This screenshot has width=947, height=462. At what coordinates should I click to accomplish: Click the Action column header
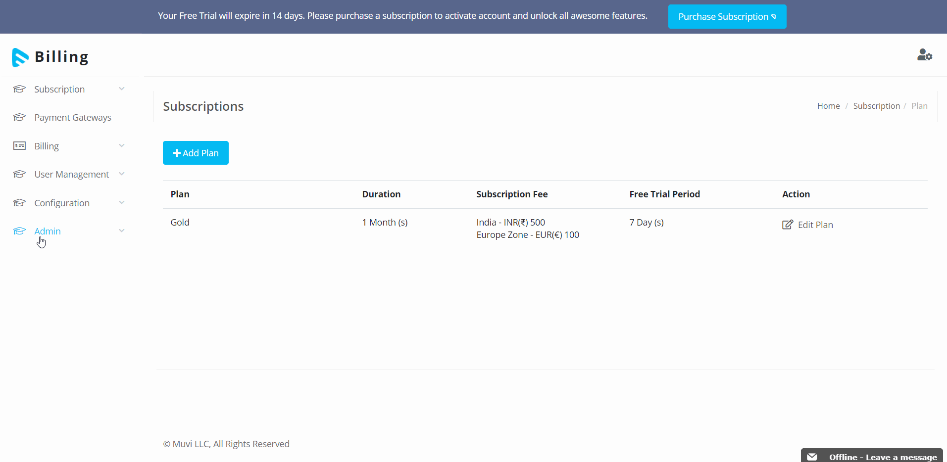pos(796,194)
